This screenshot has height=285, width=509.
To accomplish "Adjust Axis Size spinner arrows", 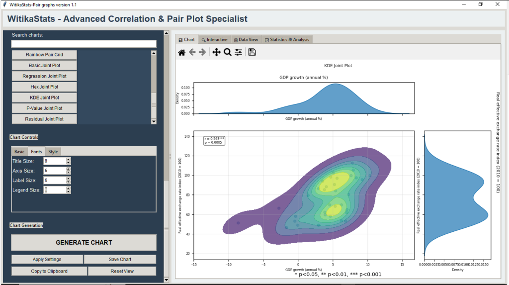I will (x=68, y=171).
